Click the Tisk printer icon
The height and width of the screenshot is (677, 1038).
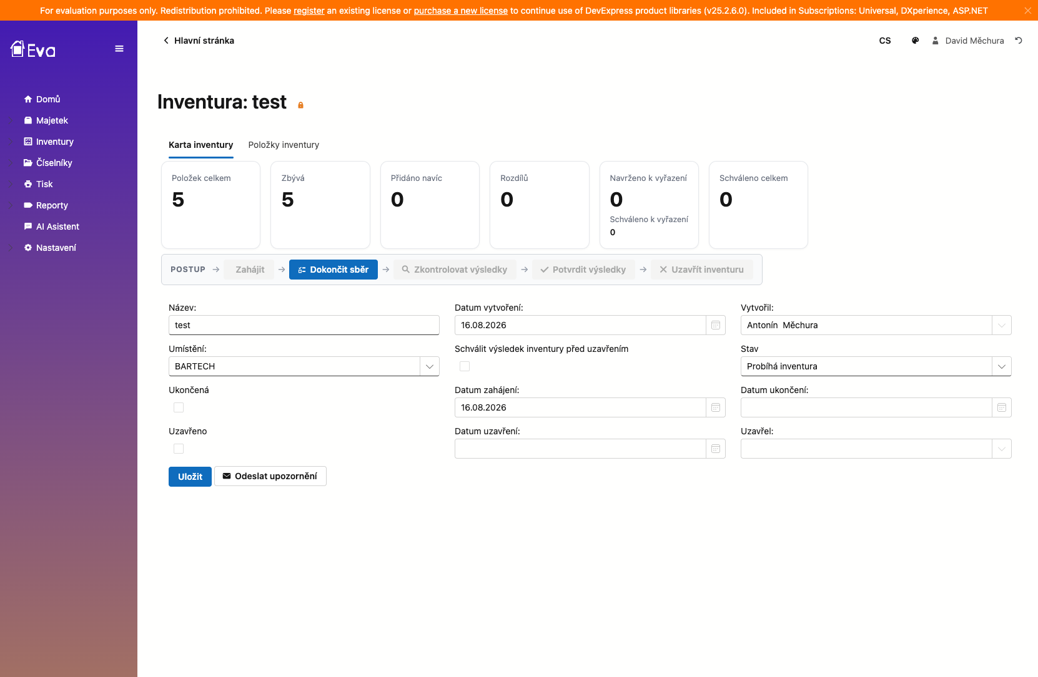click(28, 184)
